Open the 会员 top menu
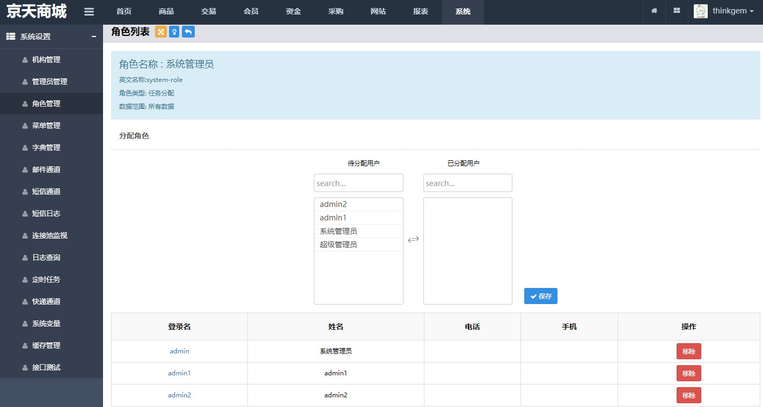763x407 pixels. click(251, 12)
